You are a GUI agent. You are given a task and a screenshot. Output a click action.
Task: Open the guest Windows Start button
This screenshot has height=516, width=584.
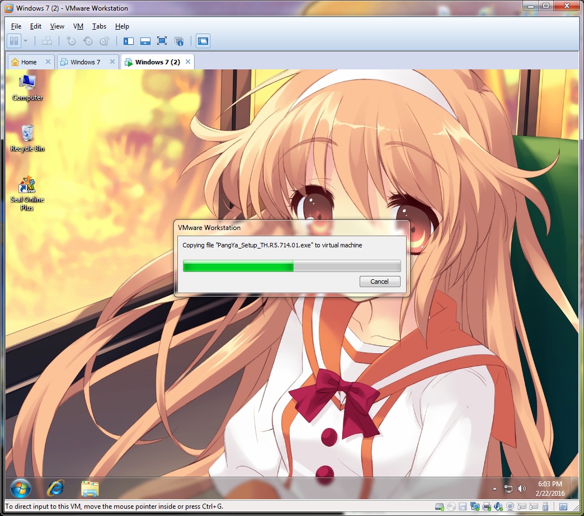(x=21, y=488)
